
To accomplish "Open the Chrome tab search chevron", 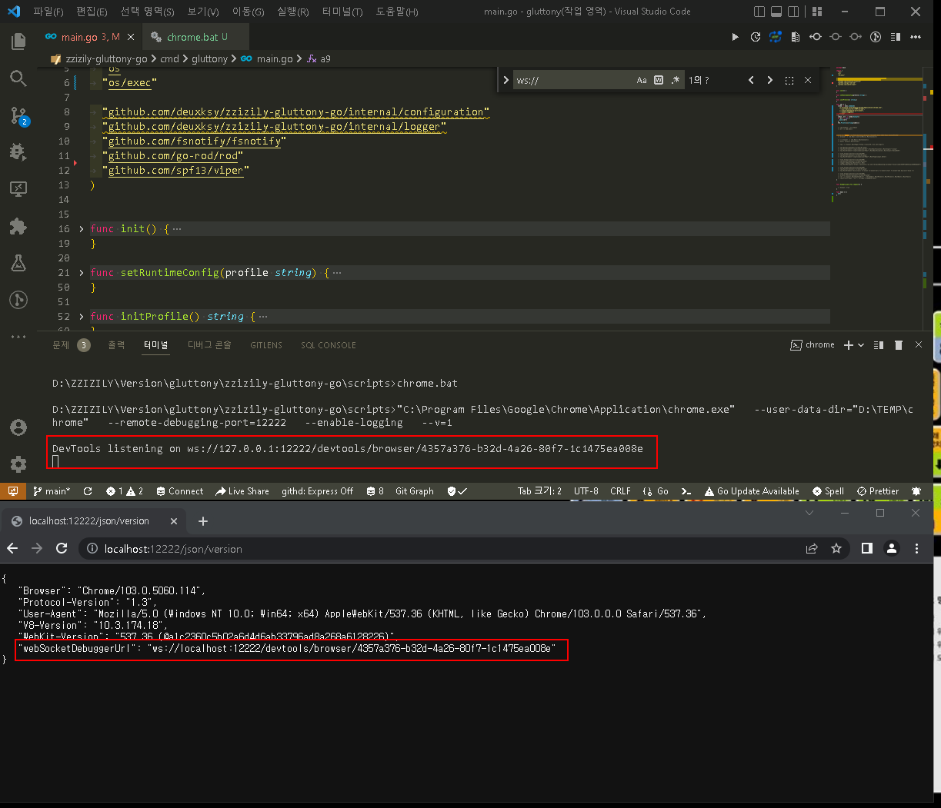I will click(x=809, y=513).
